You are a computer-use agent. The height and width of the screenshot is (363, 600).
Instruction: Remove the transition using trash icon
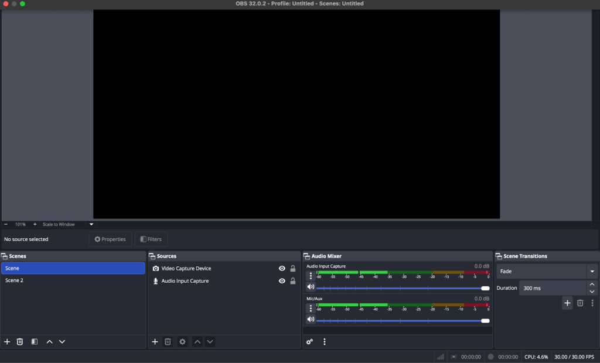click(580, 303)
